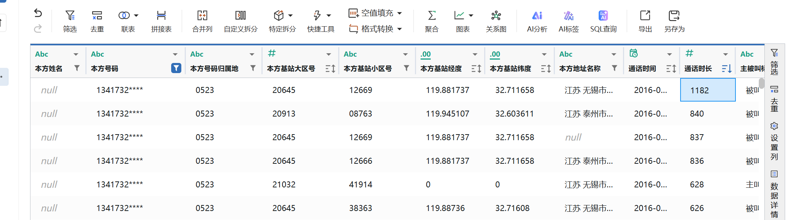Click the undo arrow icon
Viewport: 787px width, 220px height.
[38, 13]
